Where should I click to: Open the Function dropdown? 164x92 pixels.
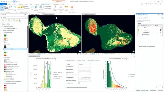[x=84, y=64]
